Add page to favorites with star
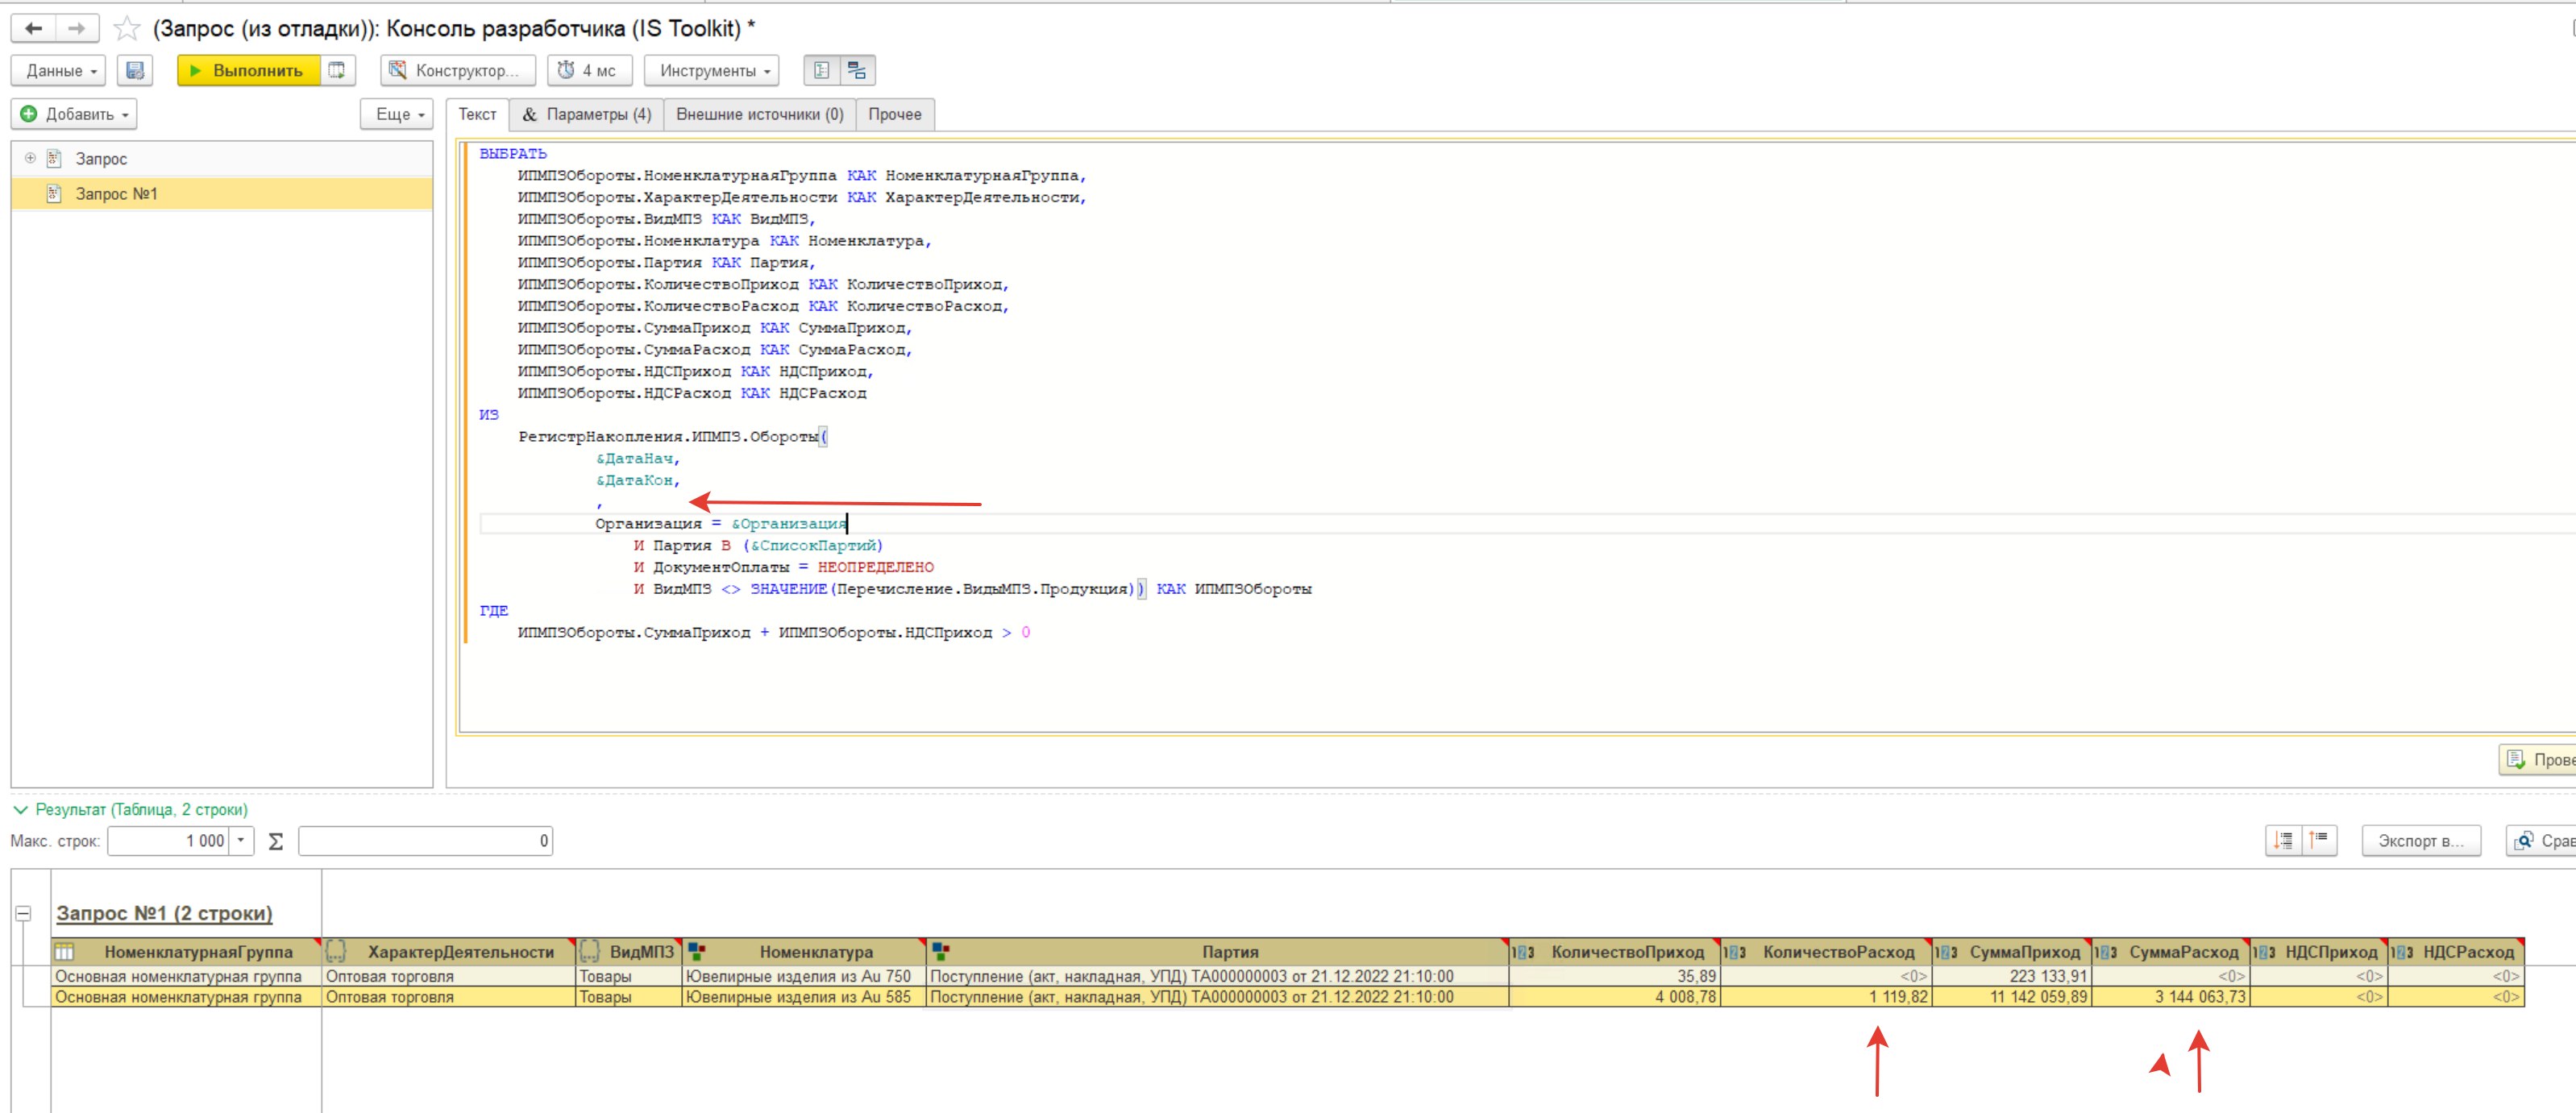 coord(127,28)
